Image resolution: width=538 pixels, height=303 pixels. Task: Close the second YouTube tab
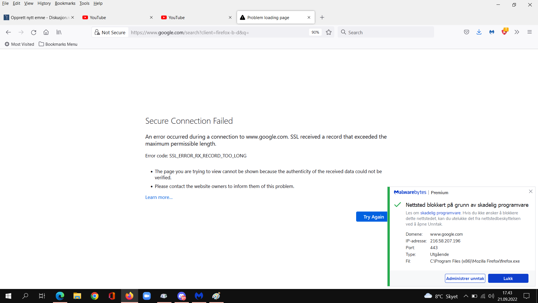230,17
